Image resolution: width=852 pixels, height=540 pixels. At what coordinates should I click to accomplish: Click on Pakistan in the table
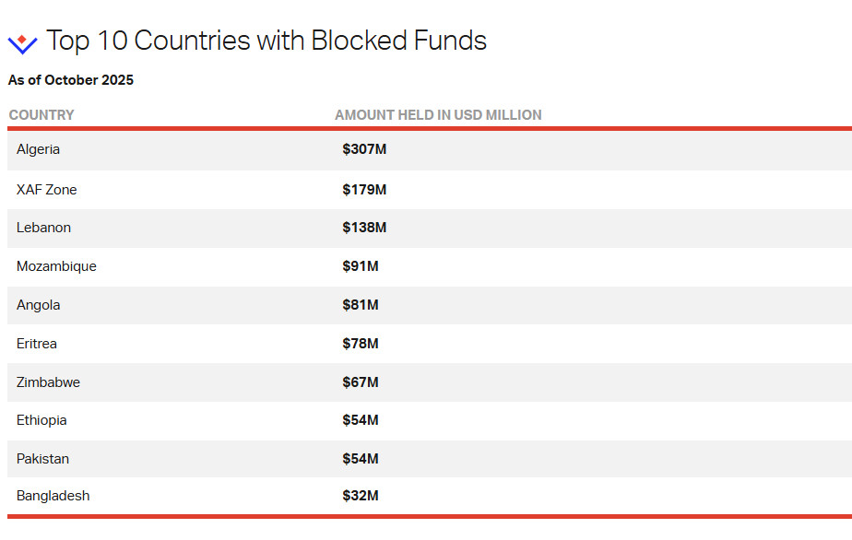coord(42,459)
